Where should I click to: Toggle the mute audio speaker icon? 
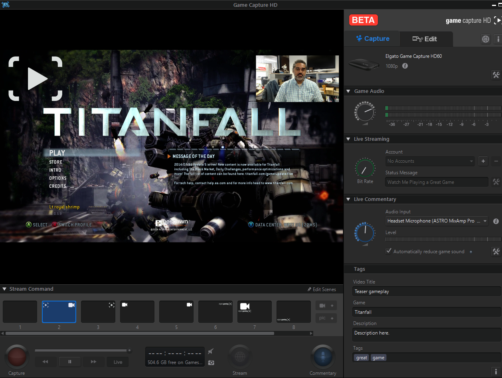(x=211, y=351)
